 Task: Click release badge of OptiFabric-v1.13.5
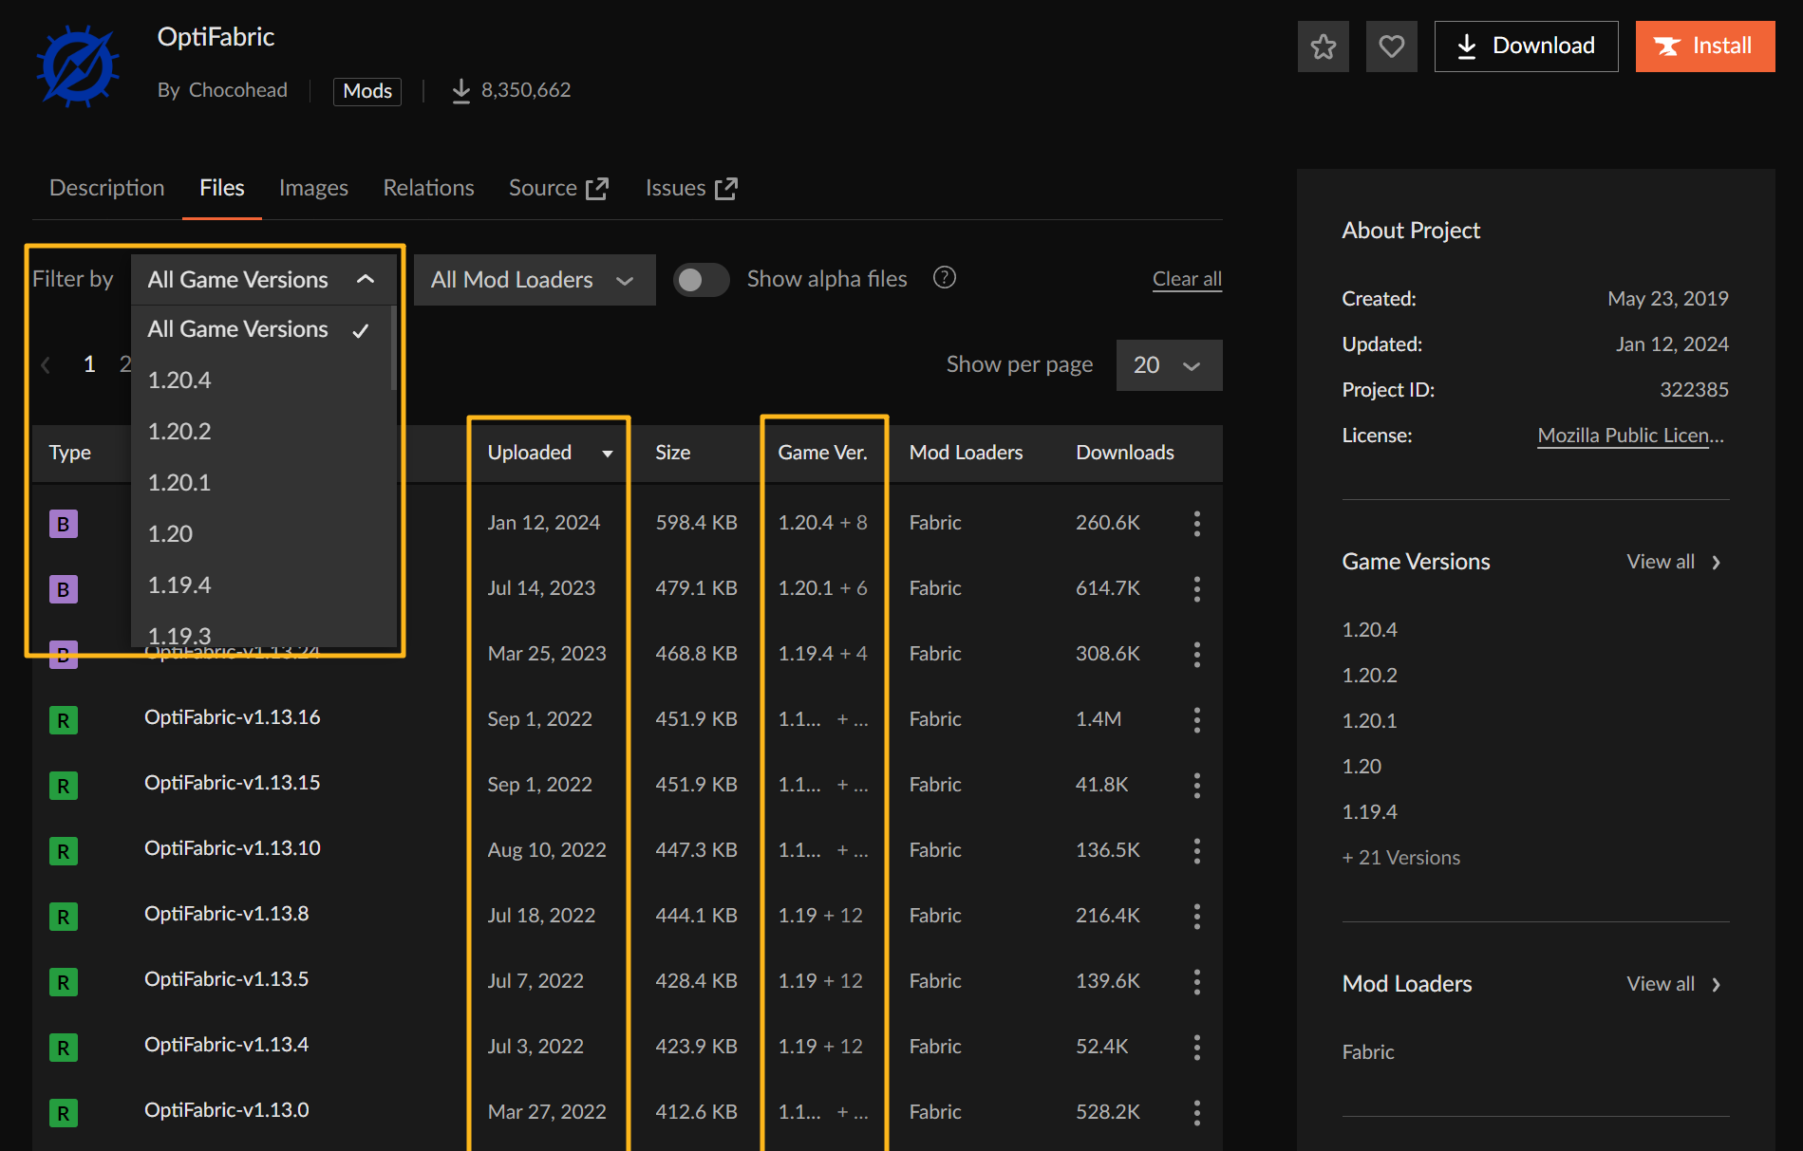(x=64, y=982)
